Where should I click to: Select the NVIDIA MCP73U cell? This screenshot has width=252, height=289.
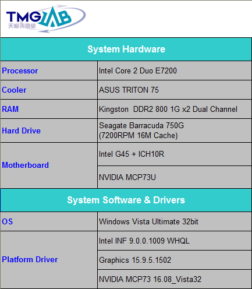pos(175,177)
